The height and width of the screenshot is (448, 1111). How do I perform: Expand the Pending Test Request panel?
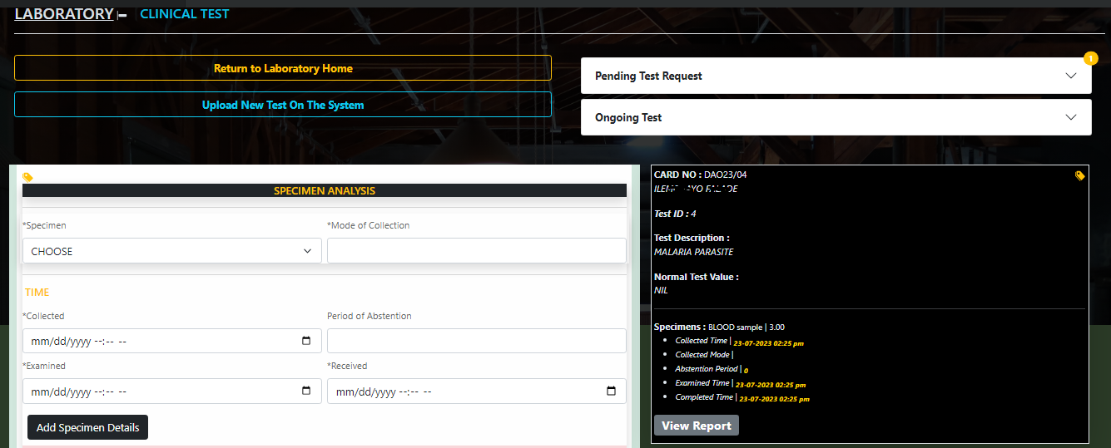coord(836,76)
